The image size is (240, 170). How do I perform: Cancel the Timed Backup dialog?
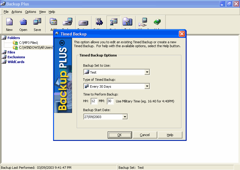pyautogui.click(x=145, y=135)
